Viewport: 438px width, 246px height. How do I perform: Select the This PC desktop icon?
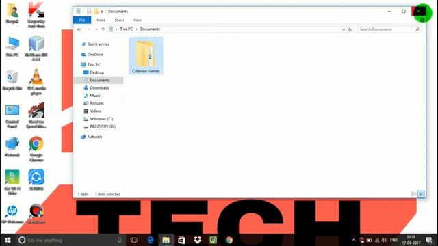tap(12, 47)
